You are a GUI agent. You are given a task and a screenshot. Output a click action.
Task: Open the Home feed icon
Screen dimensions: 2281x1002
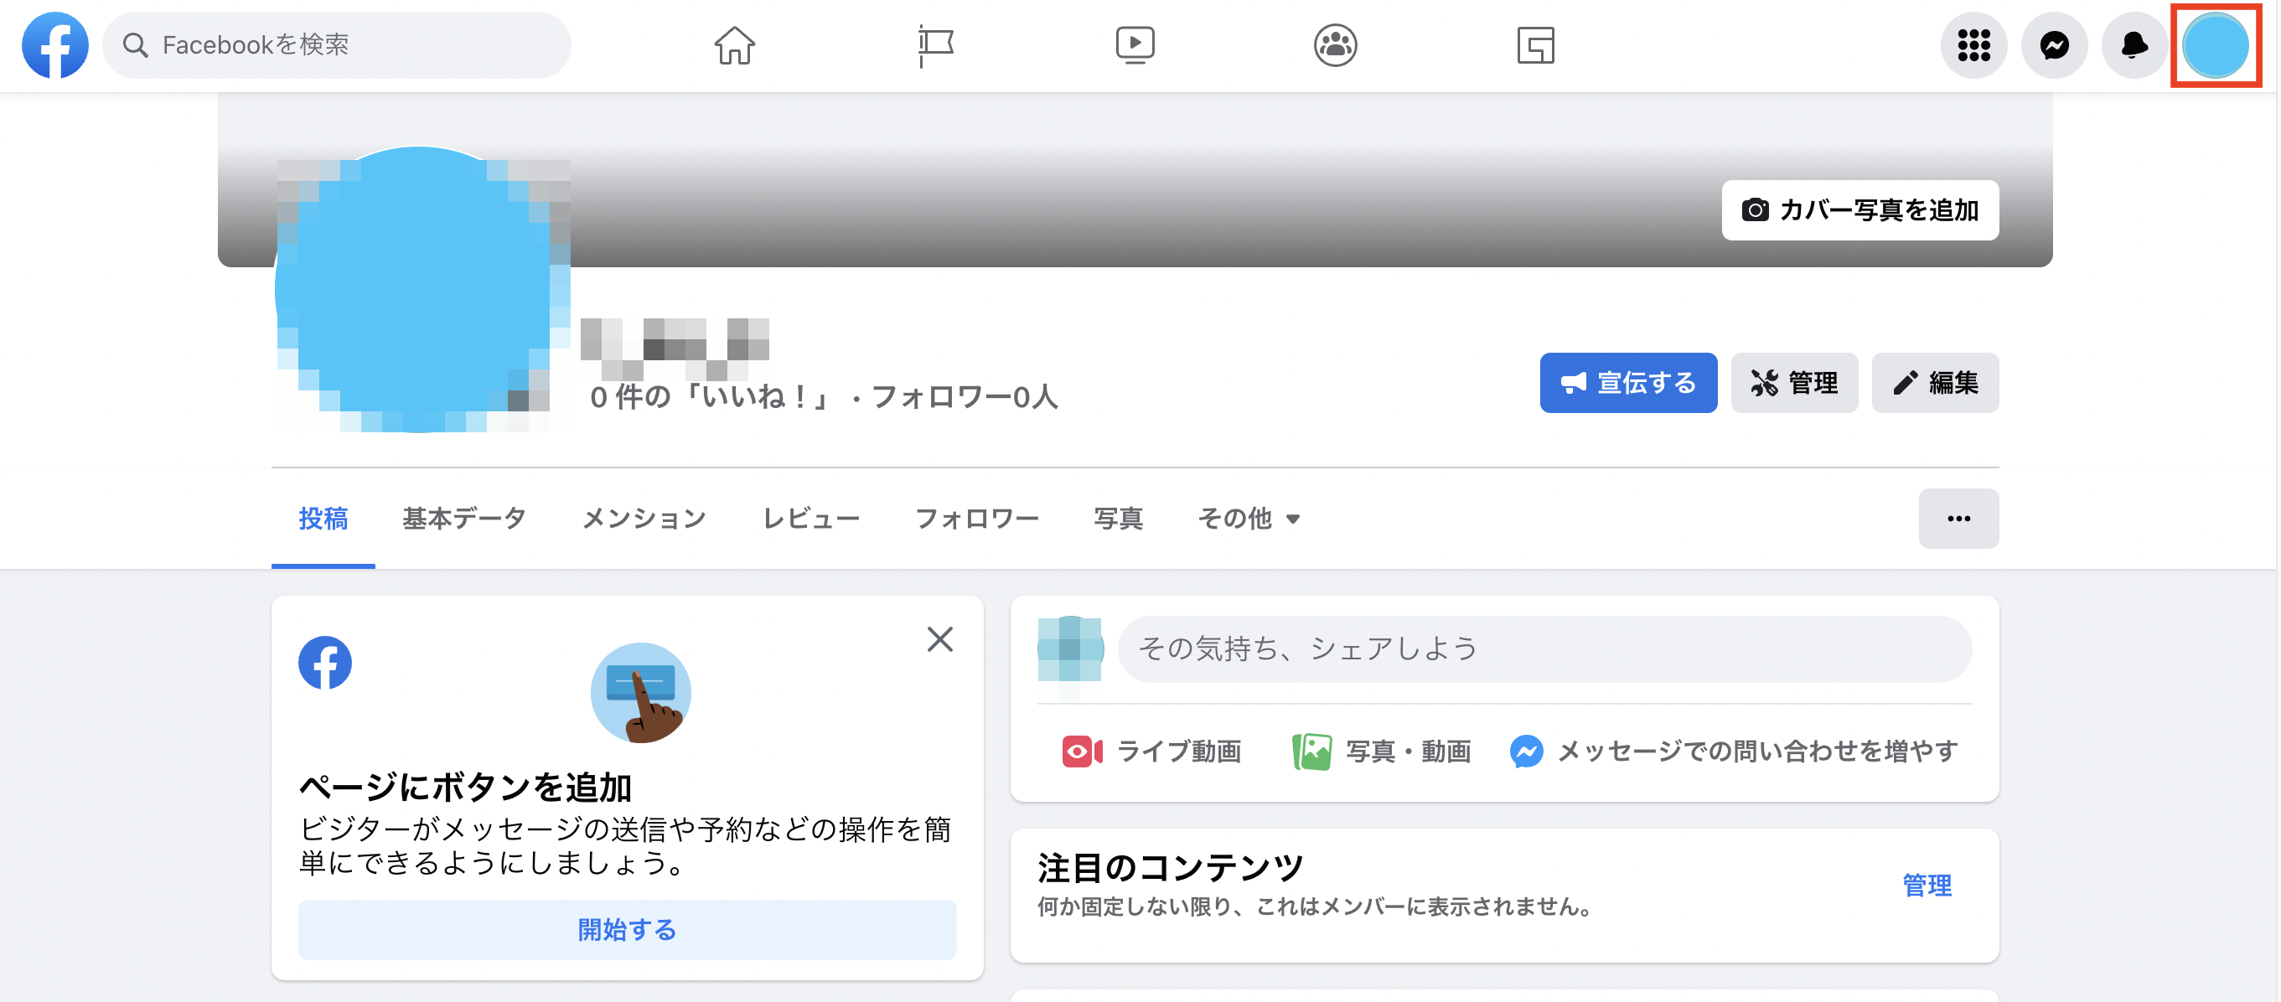[x=733, y=45]
